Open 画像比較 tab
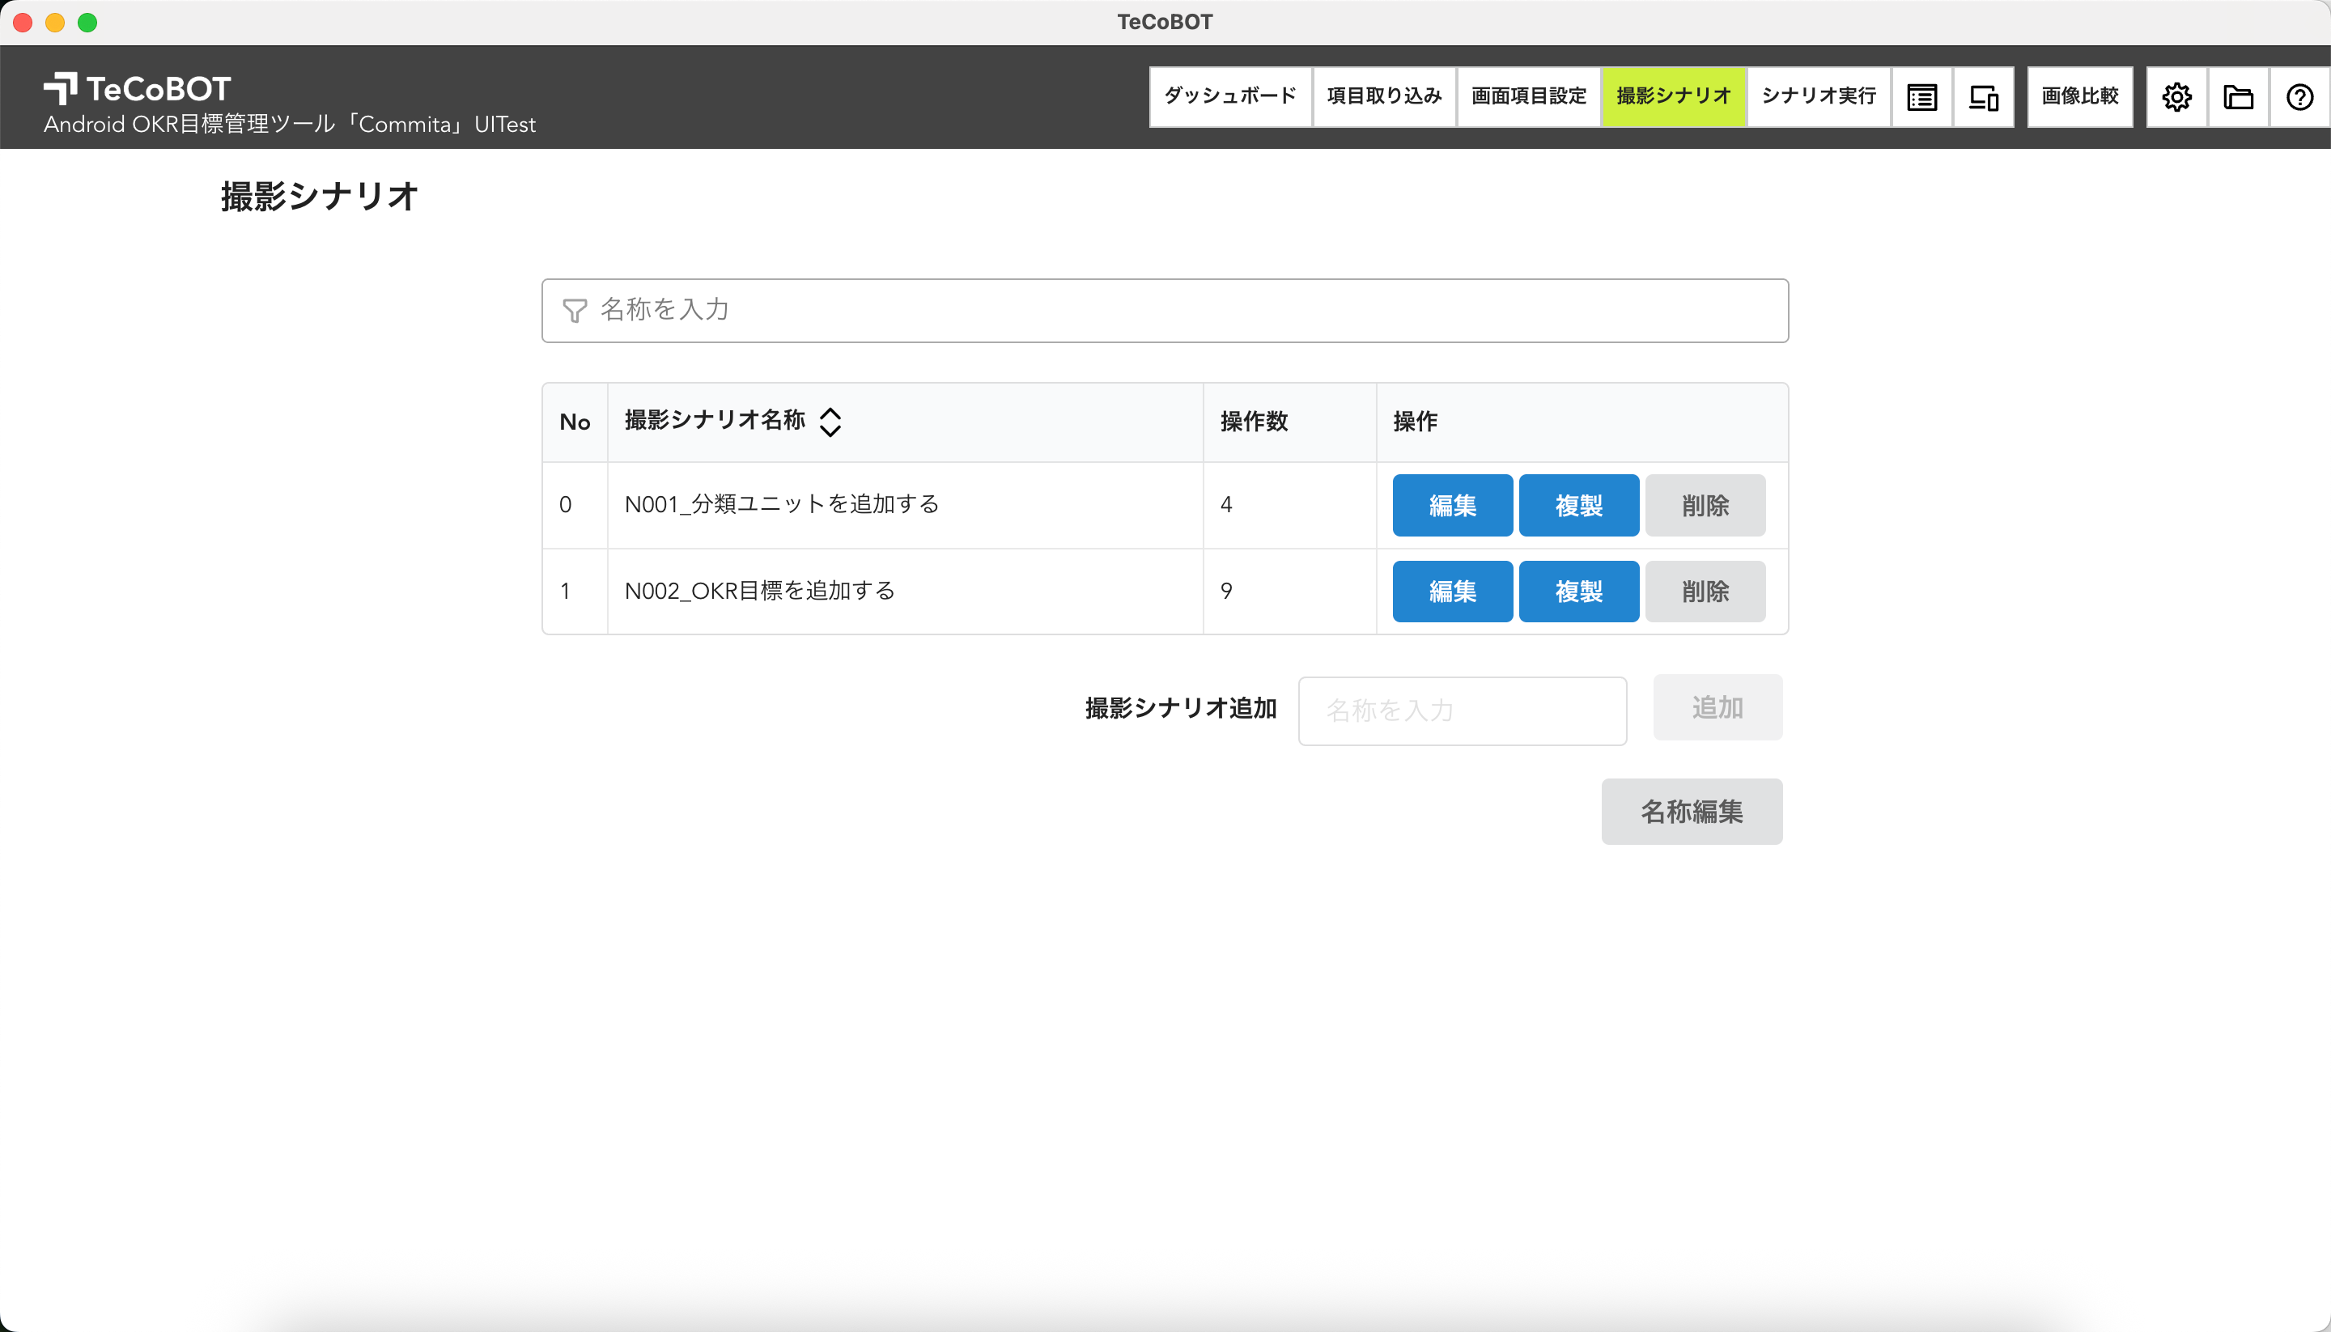Screen dimensions: 2331x1332 (x=2079, y=97)
